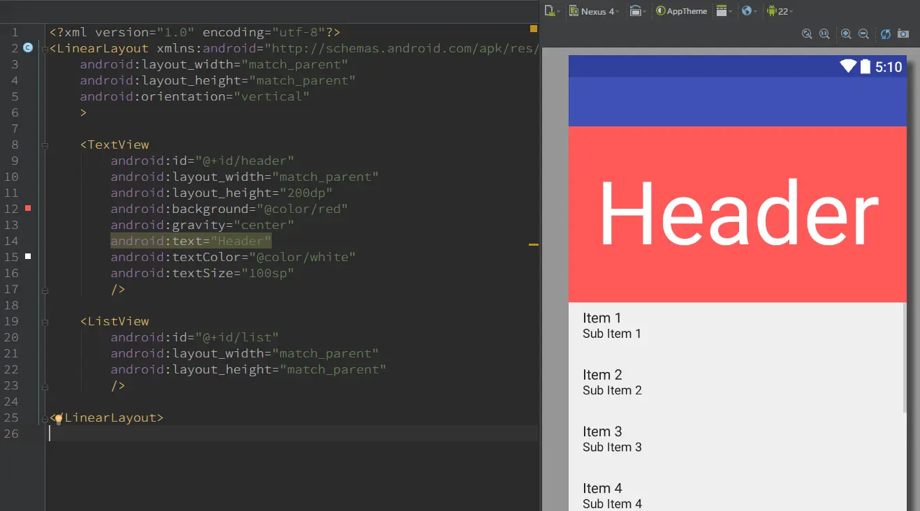920x511 pixels.
Task: Click the "center" gravity value on line 13
Action: coord(263,225)
